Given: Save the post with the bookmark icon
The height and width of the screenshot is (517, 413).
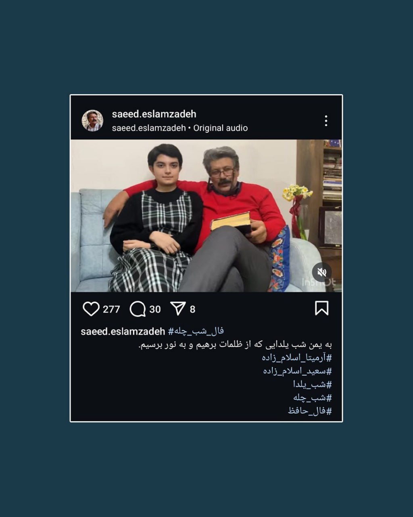Looking at the screenshot, I should click(321, 308).
